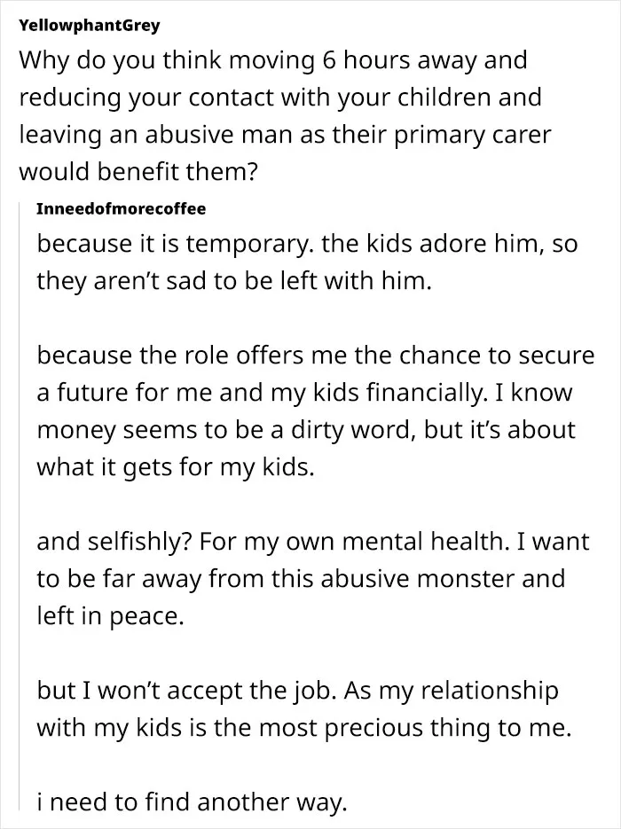
Task: Click the line beginning 'but I won't accept the job'
Action: coord(297,691)
